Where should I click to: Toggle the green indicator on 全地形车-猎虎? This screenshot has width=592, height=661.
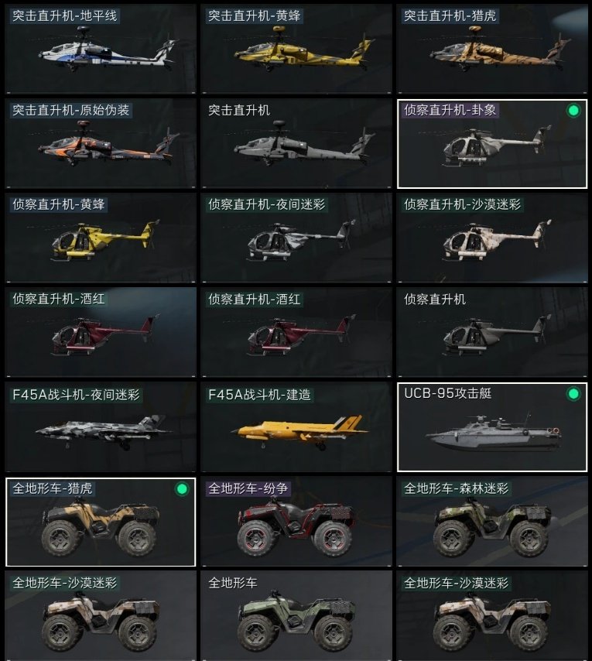click(x=182, y=489)
